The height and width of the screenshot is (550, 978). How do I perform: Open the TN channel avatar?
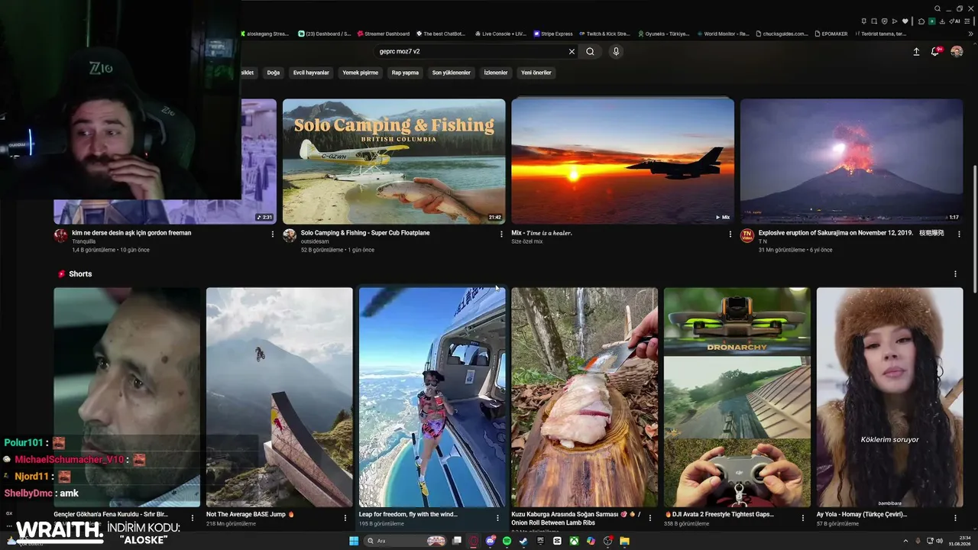[747, 236]
